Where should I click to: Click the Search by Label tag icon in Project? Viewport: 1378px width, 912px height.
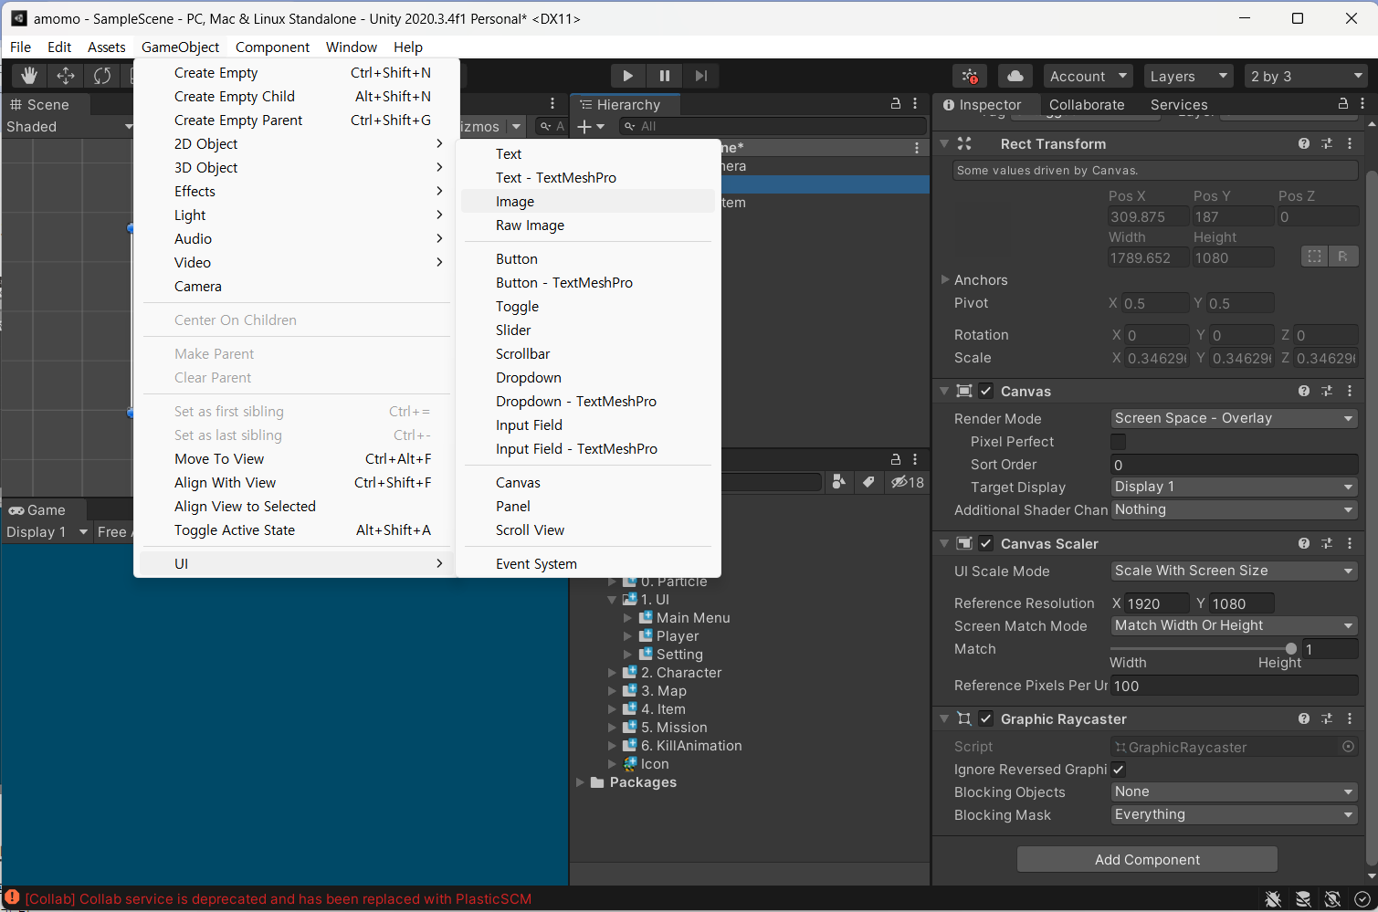tap(868, 482)
